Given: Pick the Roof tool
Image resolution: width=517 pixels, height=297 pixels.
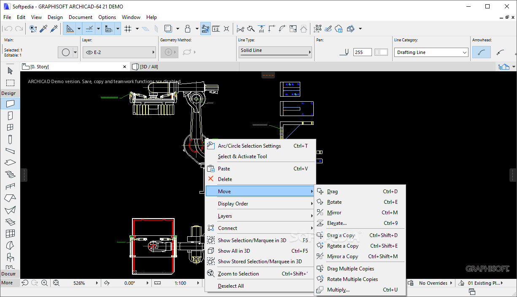Looking at the screenshot, I should click(10, 198).
